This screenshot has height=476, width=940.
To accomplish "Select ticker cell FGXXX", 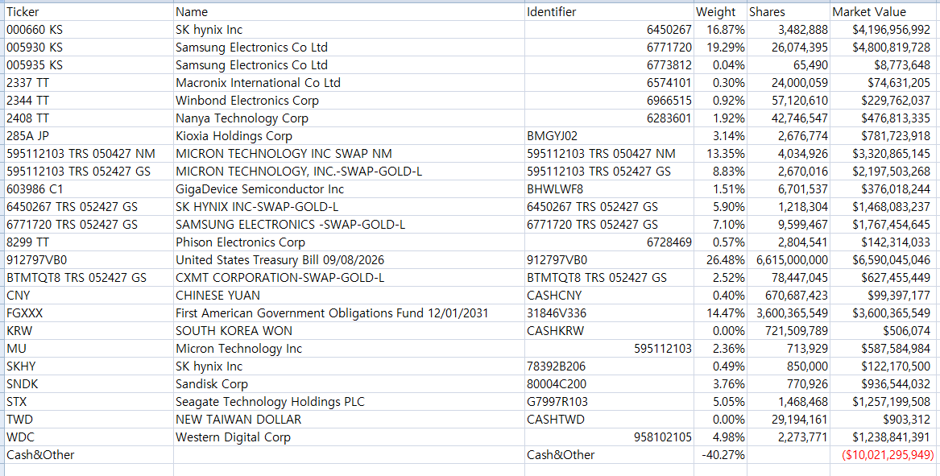I will pyautogui.click(x=89, y=313).
